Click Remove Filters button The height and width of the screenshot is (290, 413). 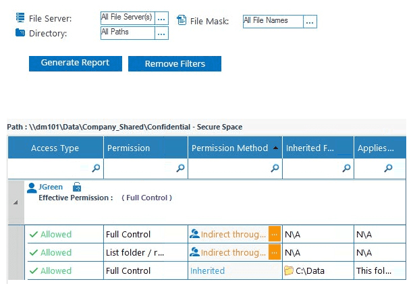[x=175, y=63]
